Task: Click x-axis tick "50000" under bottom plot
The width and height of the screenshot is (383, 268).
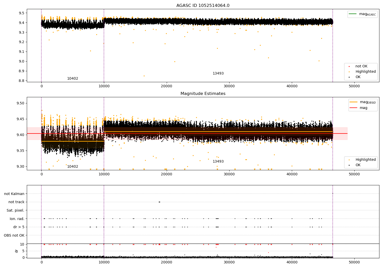Action: pos(354,262)
